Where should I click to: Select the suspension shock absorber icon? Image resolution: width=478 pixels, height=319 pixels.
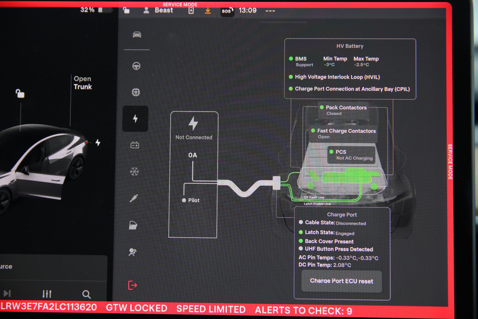[134, 198]
